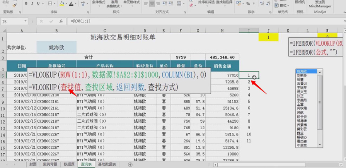Image resolution: width=346 pixels, height=168 pixels.
Task: Click the cell borders icon
Action: [50, 3]
